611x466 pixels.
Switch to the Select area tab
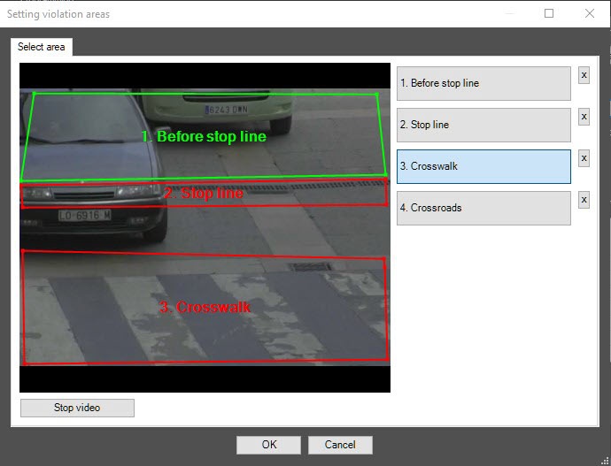(42, 47)
